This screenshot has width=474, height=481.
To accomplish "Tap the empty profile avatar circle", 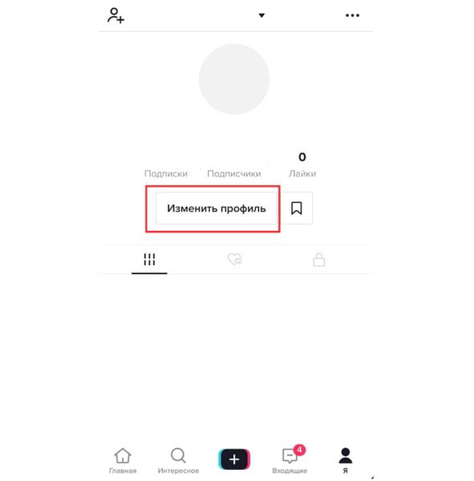I will pos(234,79).
